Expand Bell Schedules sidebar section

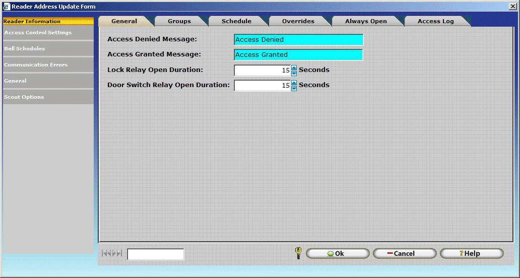(x=25, y=49)
